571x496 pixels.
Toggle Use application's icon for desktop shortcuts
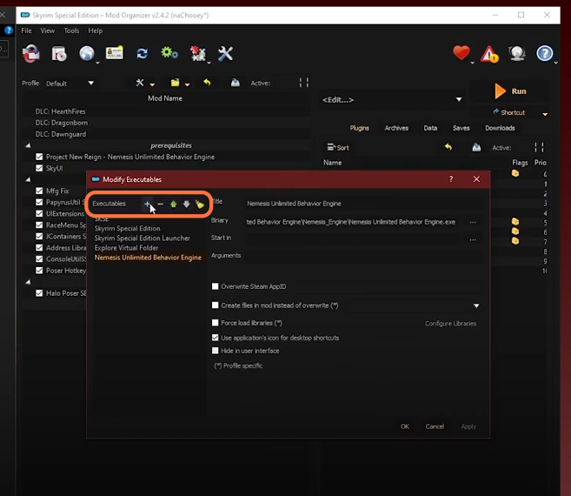point(216,338)
